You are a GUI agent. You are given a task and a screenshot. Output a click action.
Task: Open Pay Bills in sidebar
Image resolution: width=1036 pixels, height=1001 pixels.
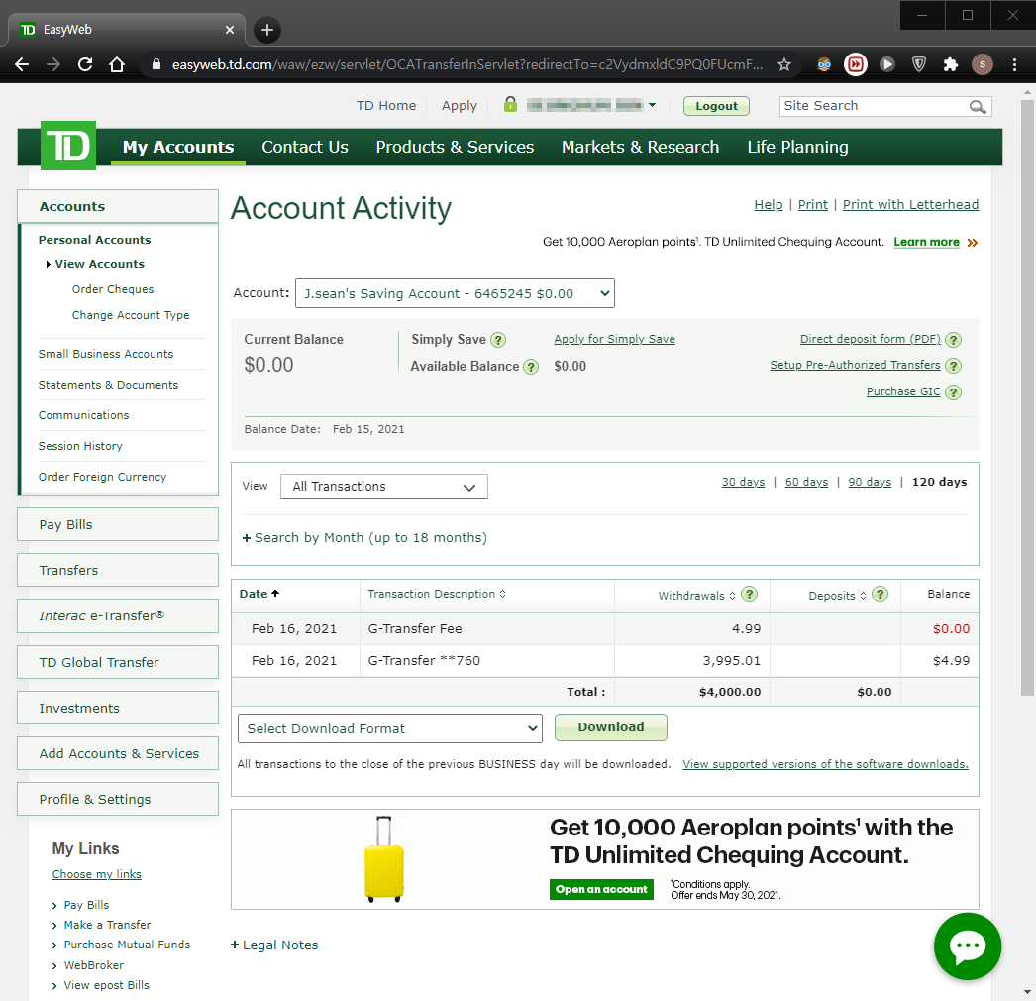click(x=118, y=524)
